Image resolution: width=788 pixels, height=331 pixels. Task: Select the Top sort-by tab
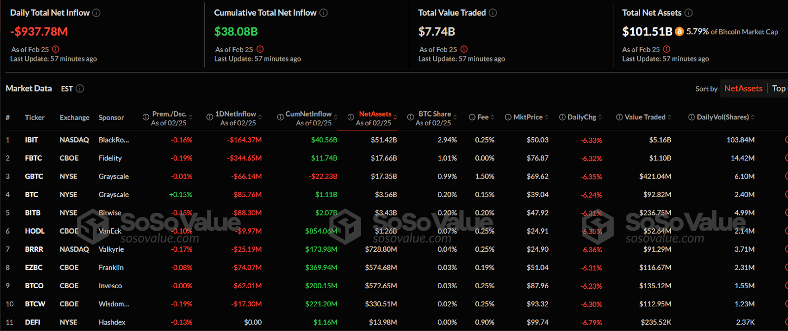click(x=779, y=89)
